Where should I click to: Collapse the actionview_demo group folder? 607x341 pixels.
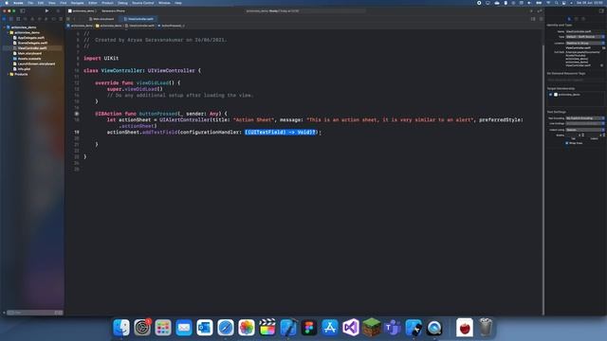(8, 32)
